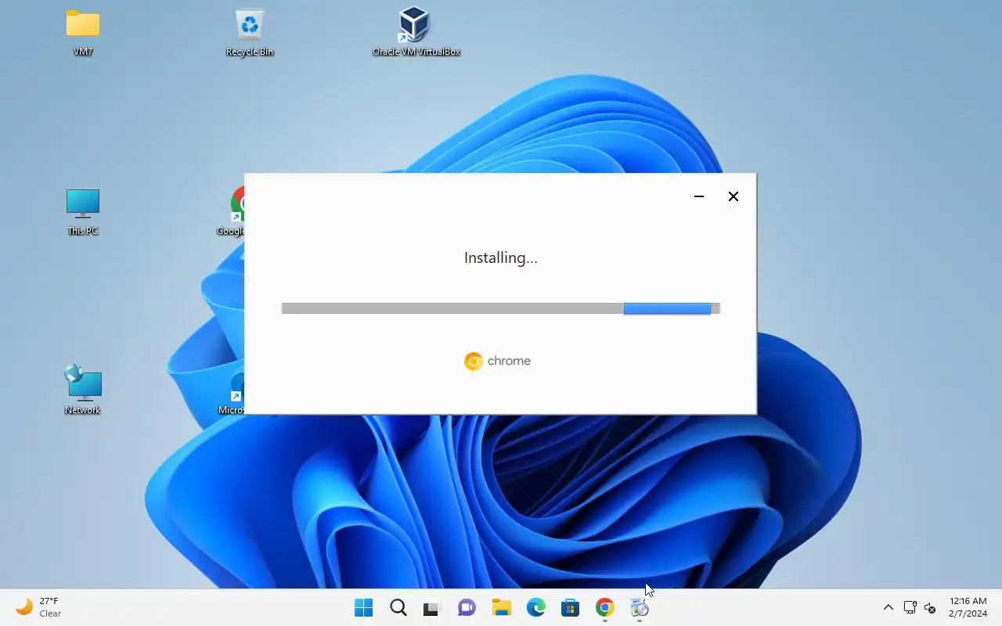
Task: Open the network status tray icon
Action: point(910,608)
